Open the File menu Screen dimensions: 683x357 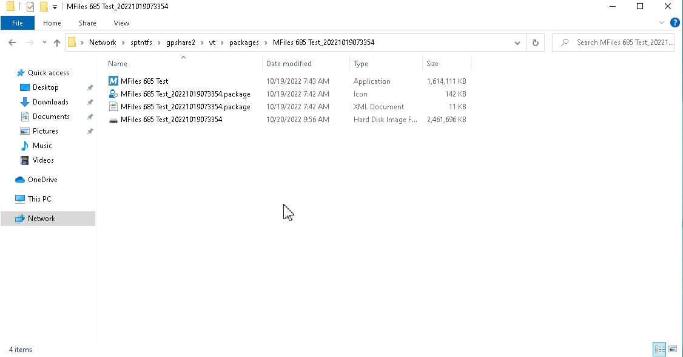coord(18,23)
